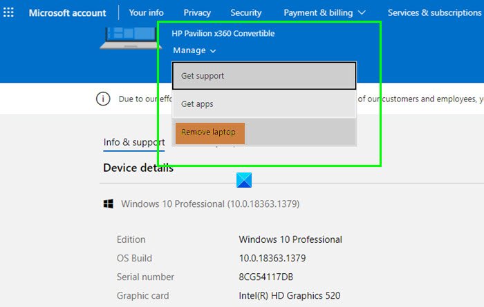
Task: Open the Privacy section
Action: pos(197,12)
